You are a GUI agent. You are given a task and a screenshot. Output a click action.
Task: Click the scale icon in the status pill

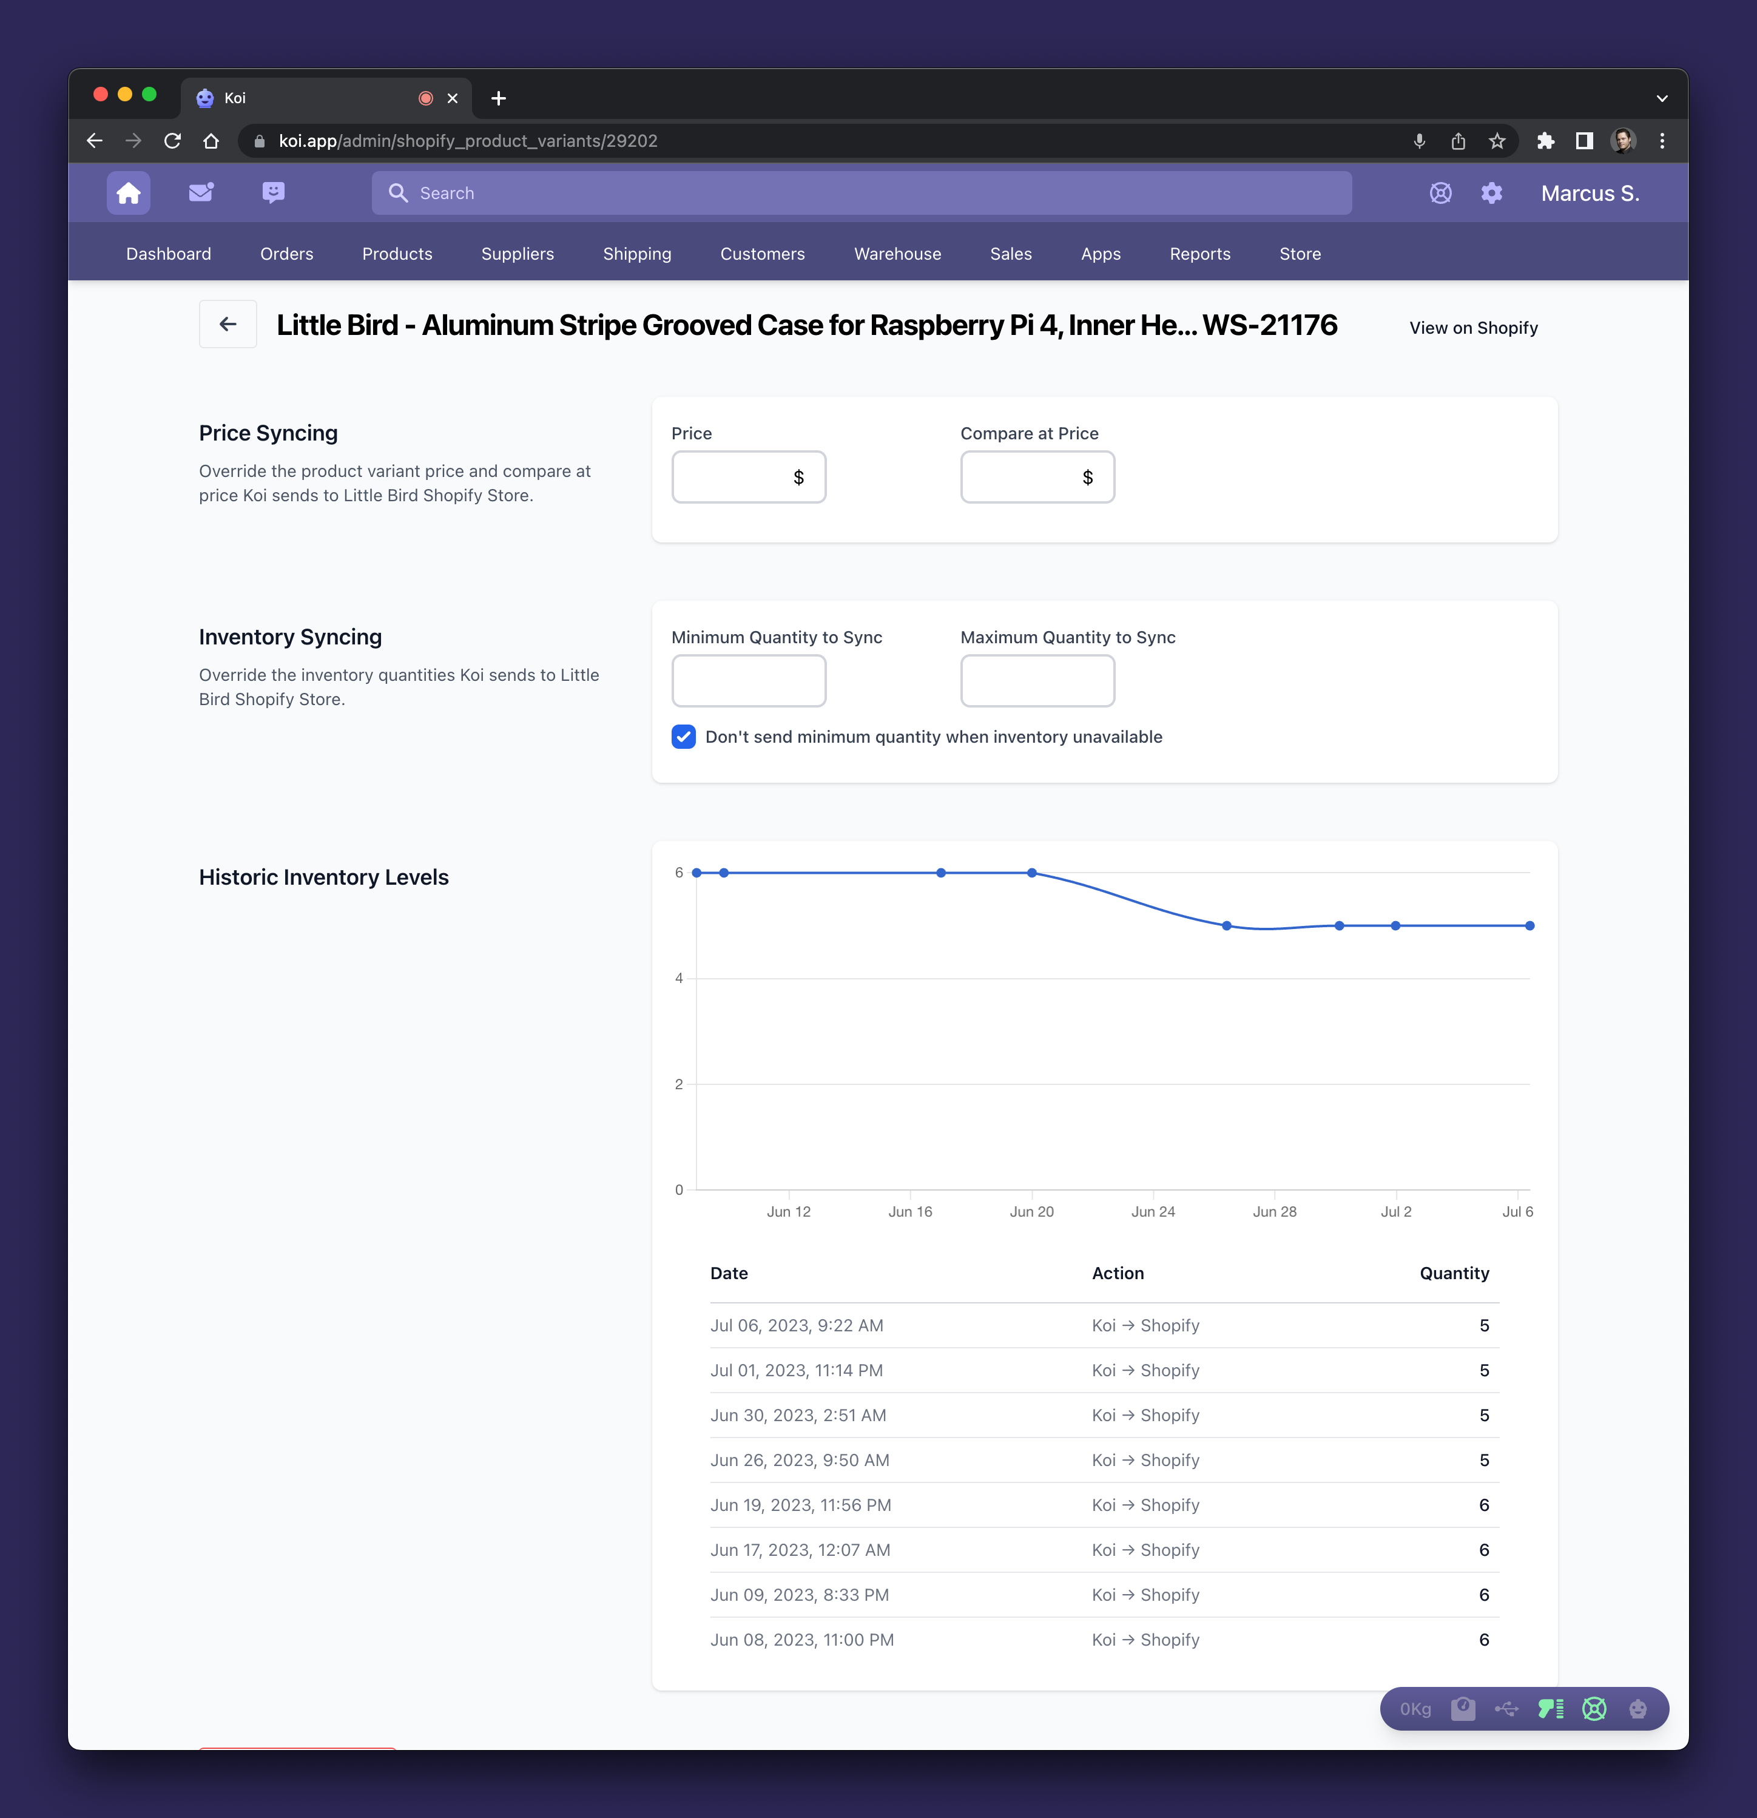click(1463, 1709)
